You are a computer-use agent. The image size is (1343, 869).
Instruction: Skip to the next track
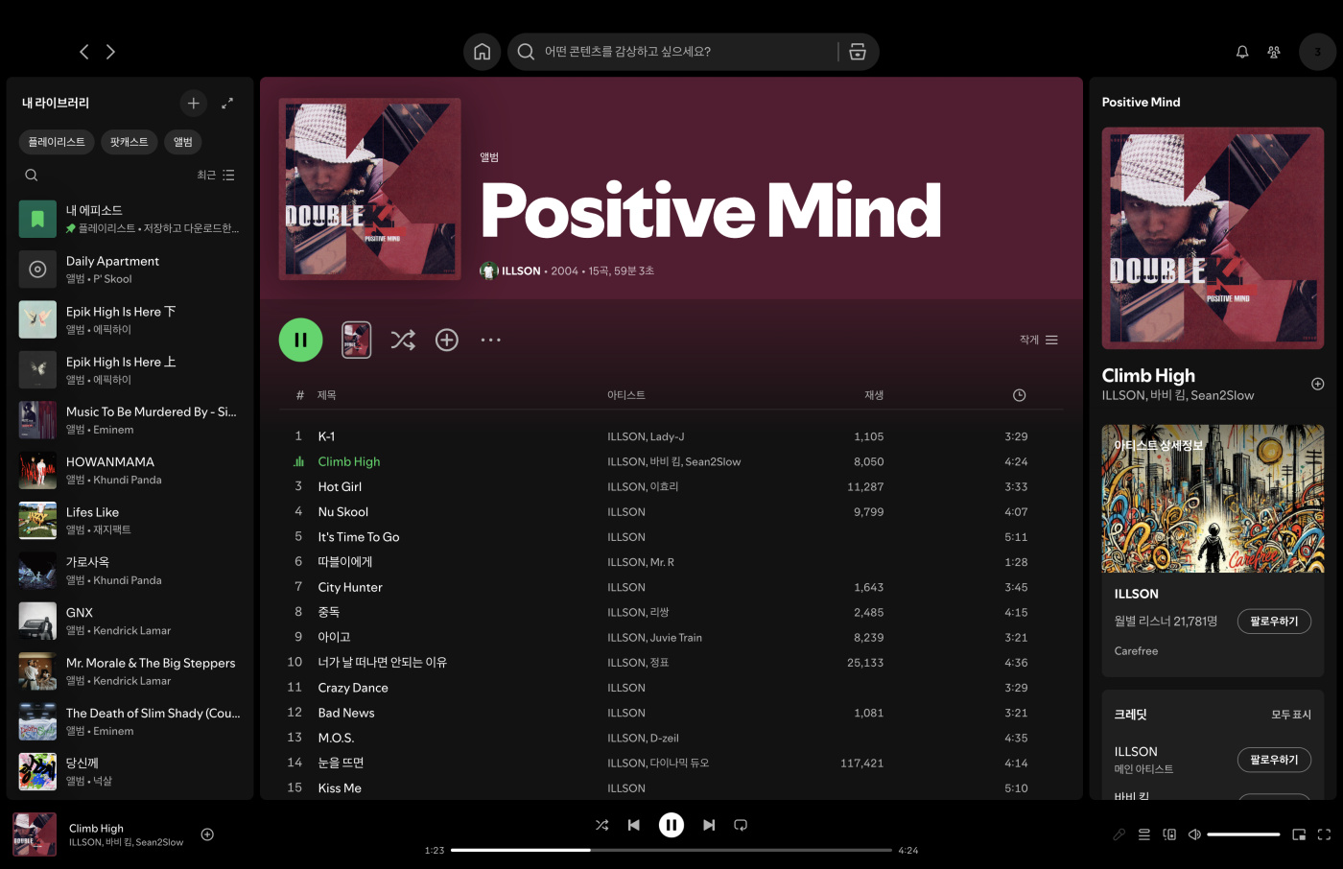pyautogui.click(x=709, y=825)
